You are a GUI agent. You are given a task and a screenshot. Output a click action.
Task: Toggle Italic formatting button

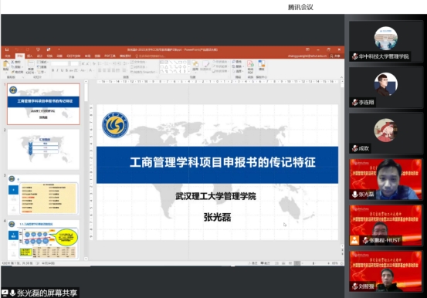(x=57, y=70)
